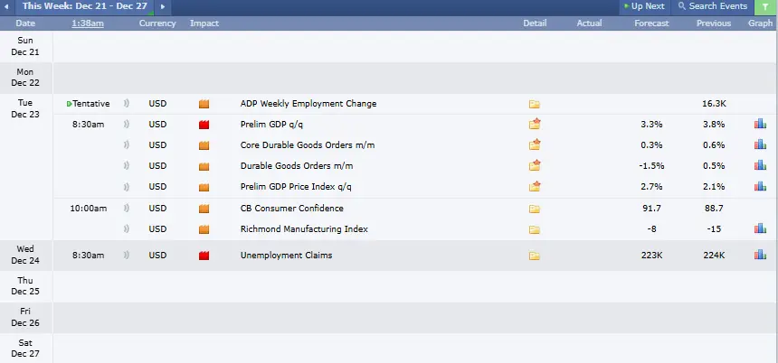
Task: Change the 1:38am time setting
Action: [x=88, y=23]
